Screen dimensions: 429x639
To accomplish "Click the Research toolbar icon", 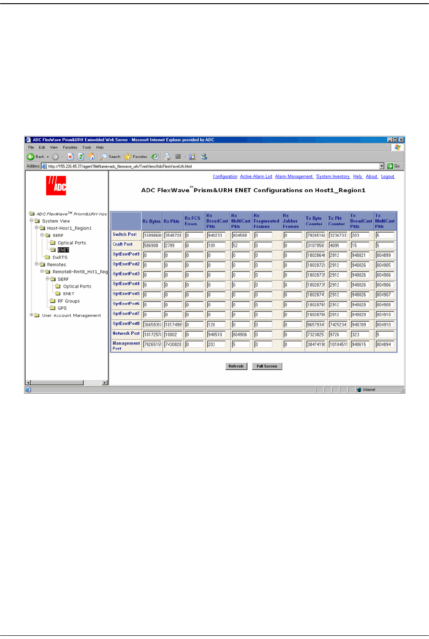I will [192, 157].
